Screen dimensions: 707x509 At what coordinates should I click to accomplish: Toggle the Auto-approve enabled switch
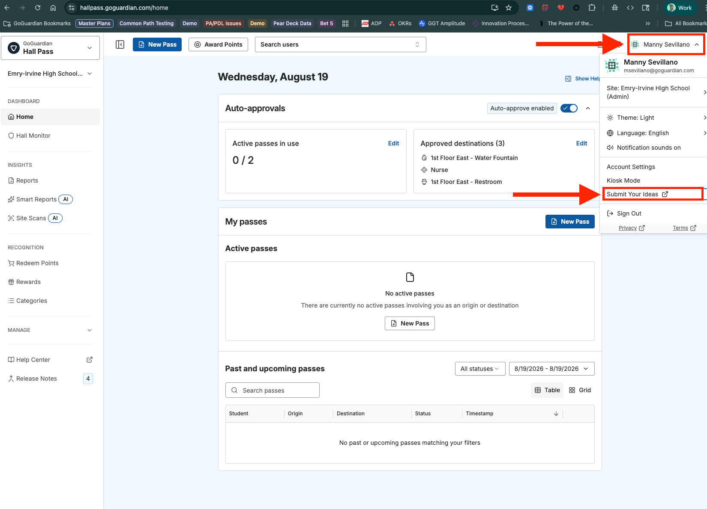pyautogui.click(x=569, y=108)
